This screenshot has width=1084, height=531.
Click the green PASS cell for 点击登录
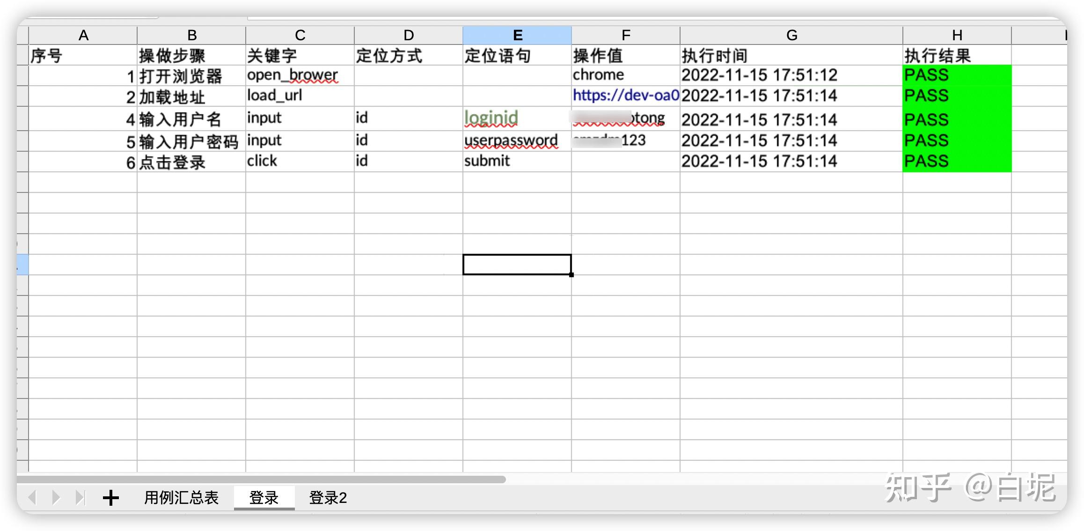(957, 161)
